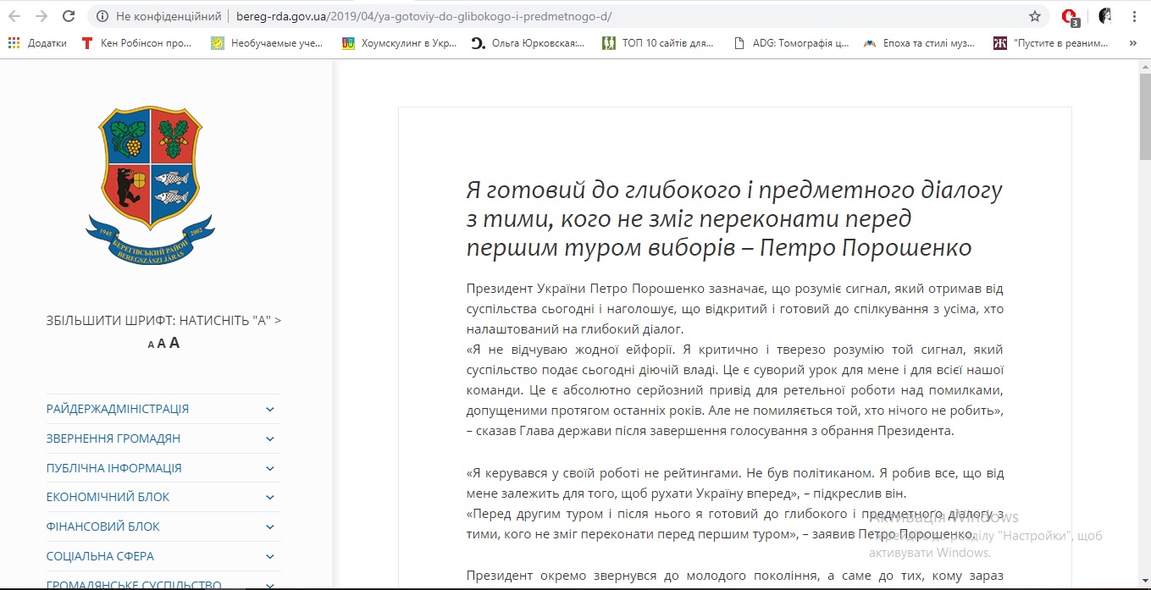
Task: Open the ЕКОНОМІЧНИЙ БЛОК menu item
Action: [108, 497]
